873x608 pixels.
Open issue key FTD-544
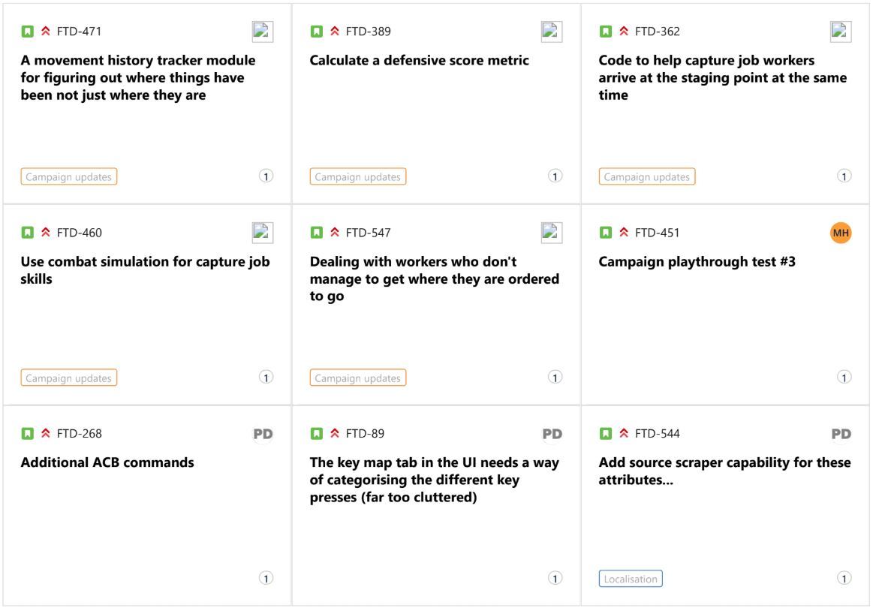point(657,433)
